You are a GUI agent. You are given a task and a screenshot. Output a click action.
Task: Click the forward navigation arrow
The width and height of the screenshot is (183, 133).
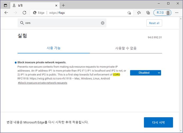click(15, 13)
